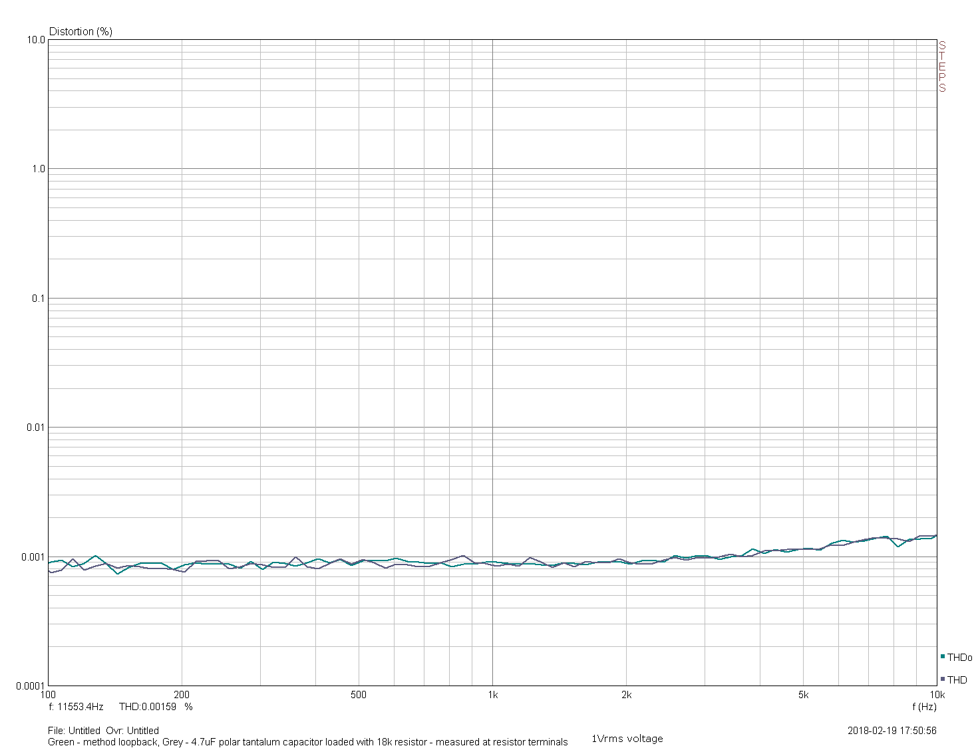The height and width of the screenshot is (750, 978).
Task: Click the 500 frequency axis label
Action: click(x=359, y=695)
